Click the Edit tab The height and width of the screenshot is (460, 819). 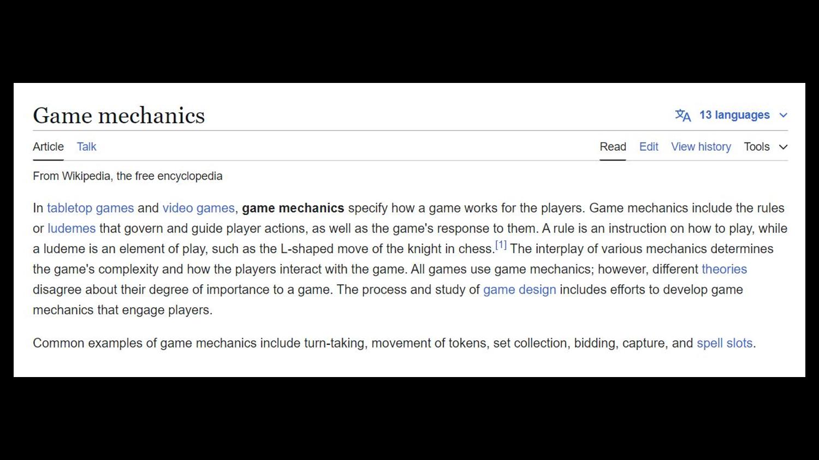pyautogui.click(x=649, y=147)
